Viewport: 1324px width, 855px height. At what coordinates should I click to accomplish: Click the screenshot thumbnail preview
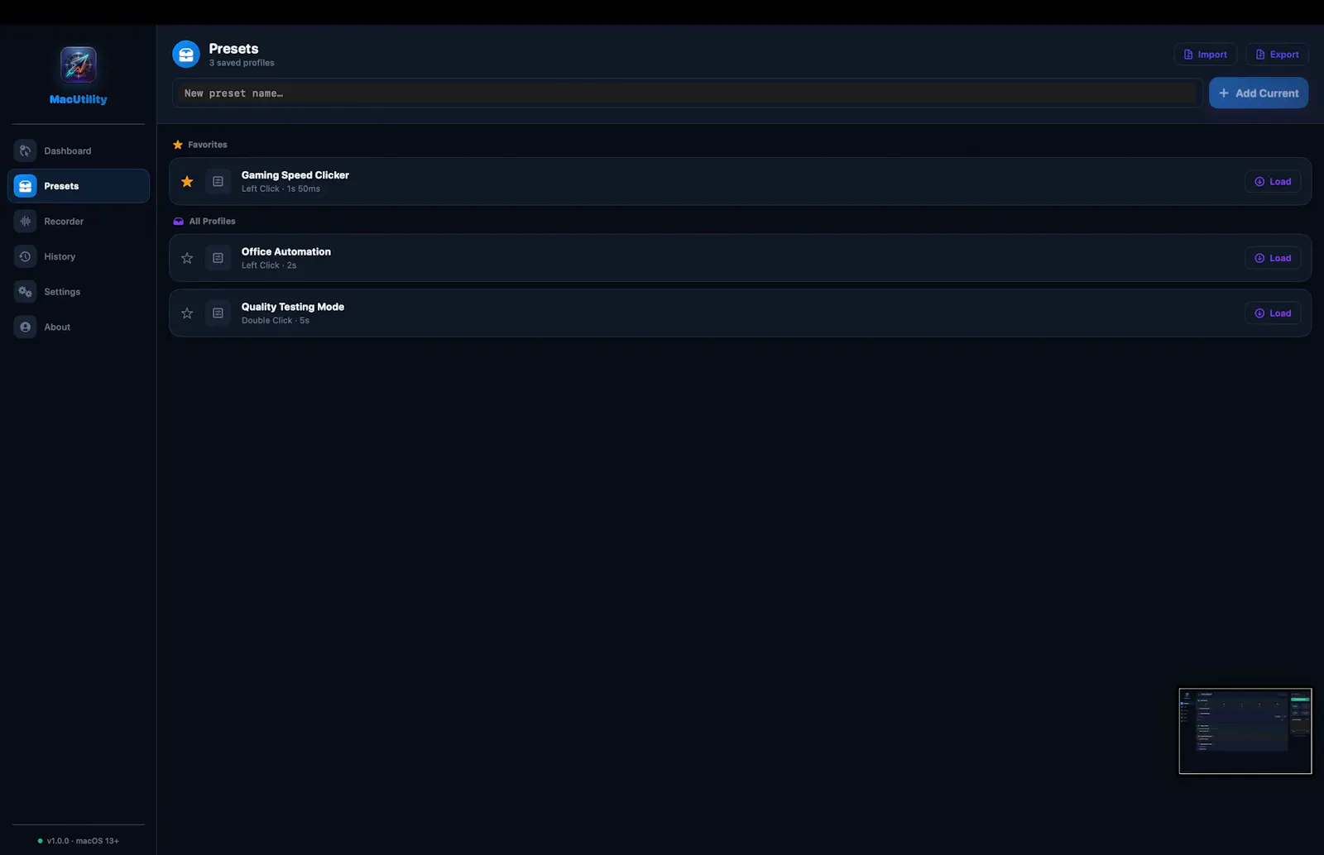[x=1245, y=731]
